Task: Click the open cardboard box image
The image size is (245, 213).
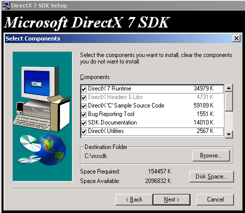Action: 59,113
